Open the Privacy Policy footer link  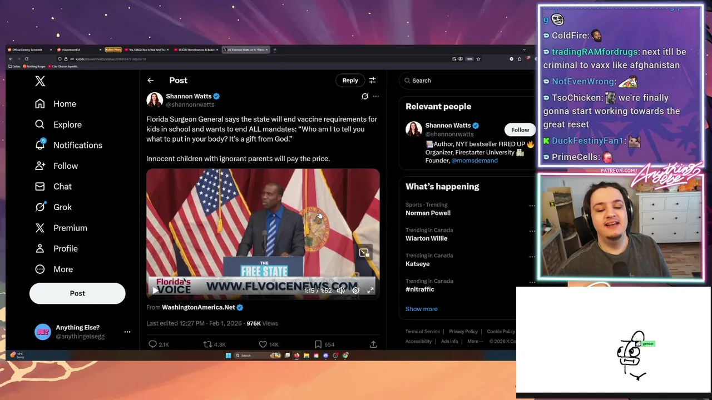click(x=463, y=332)
